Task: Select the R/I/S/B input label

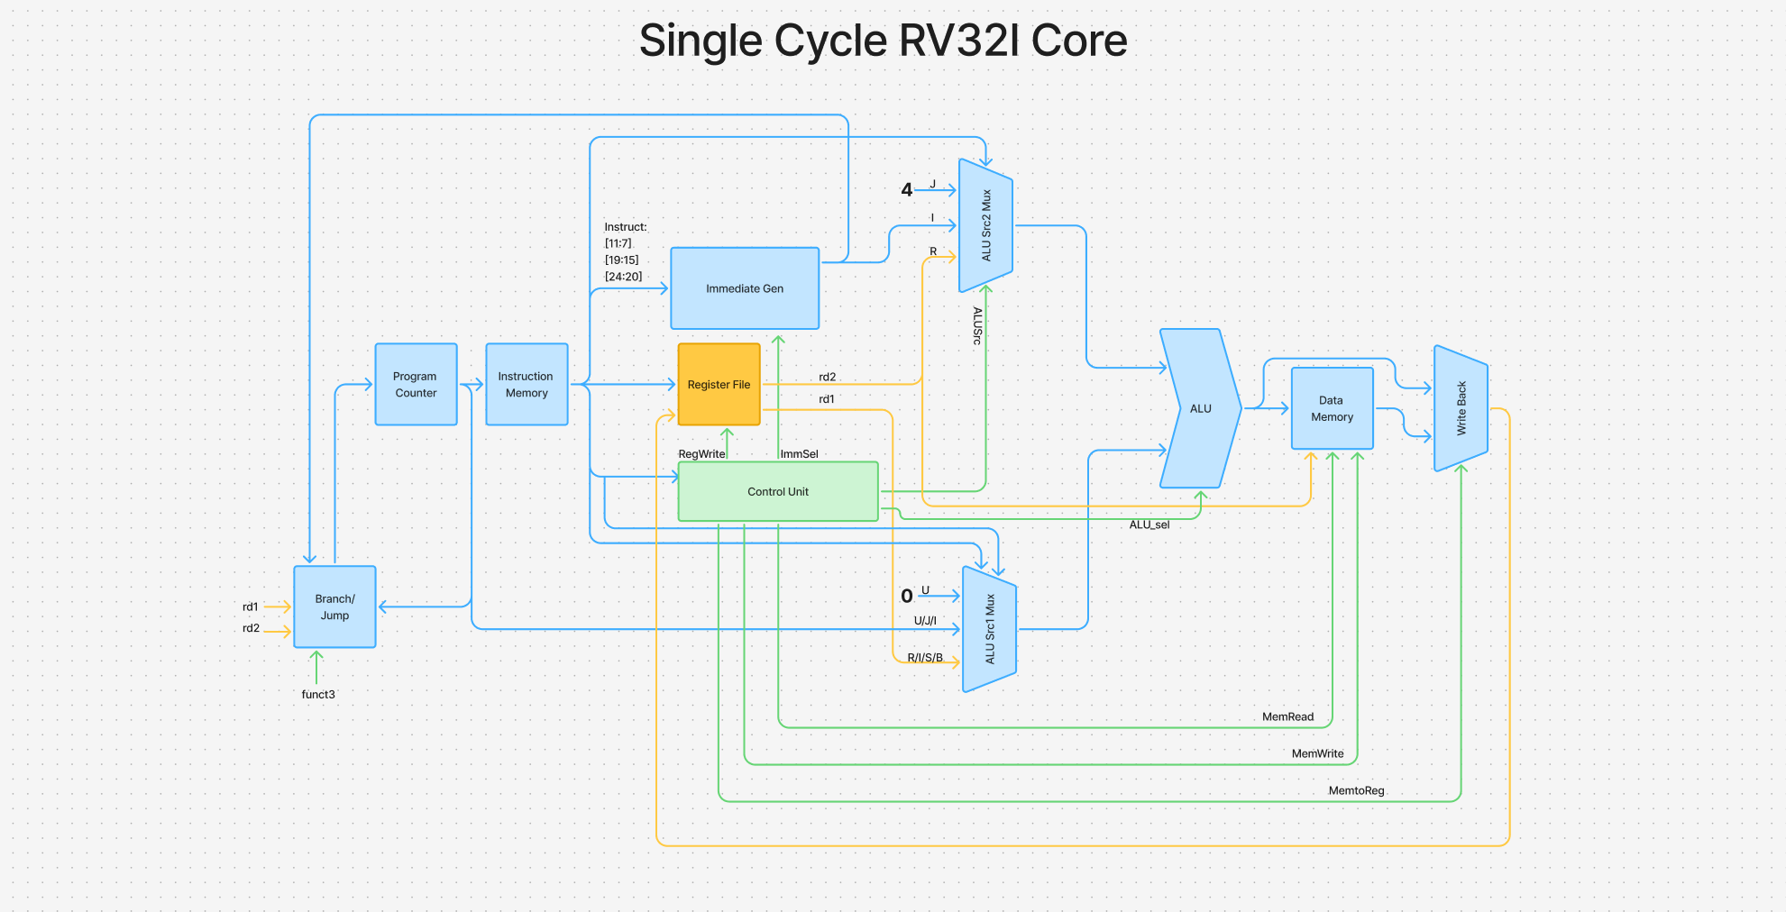Action: coord(925,657)
